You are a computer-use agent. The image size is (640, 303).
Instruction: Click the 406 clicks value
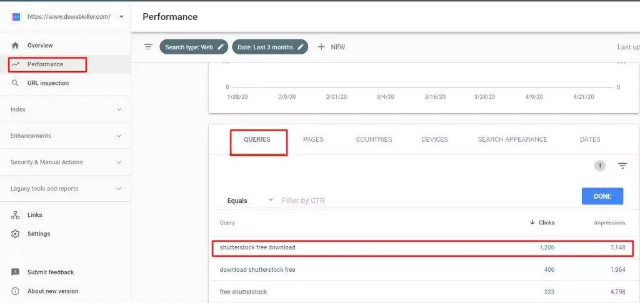(549, 269)
